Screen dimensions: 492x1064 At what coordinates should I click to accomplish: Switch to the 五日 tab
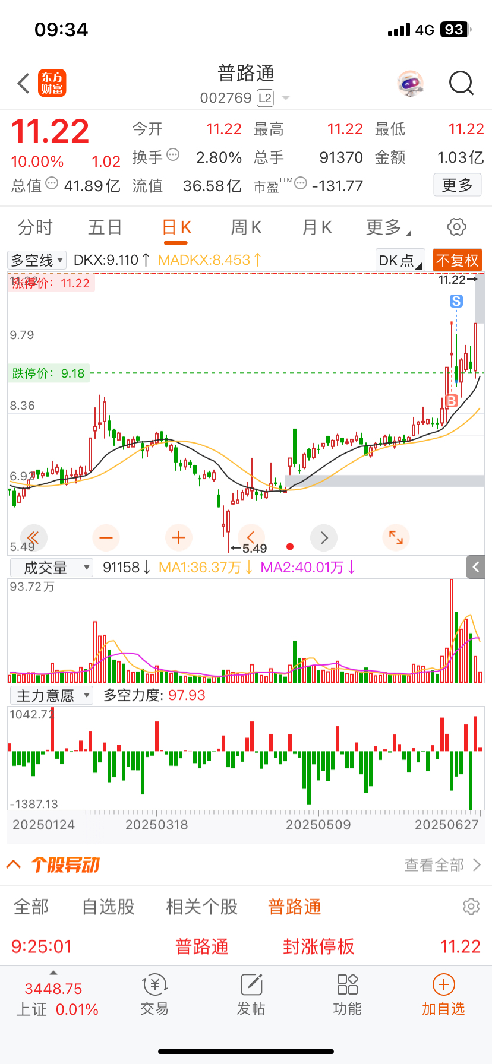tap(105, 227)
